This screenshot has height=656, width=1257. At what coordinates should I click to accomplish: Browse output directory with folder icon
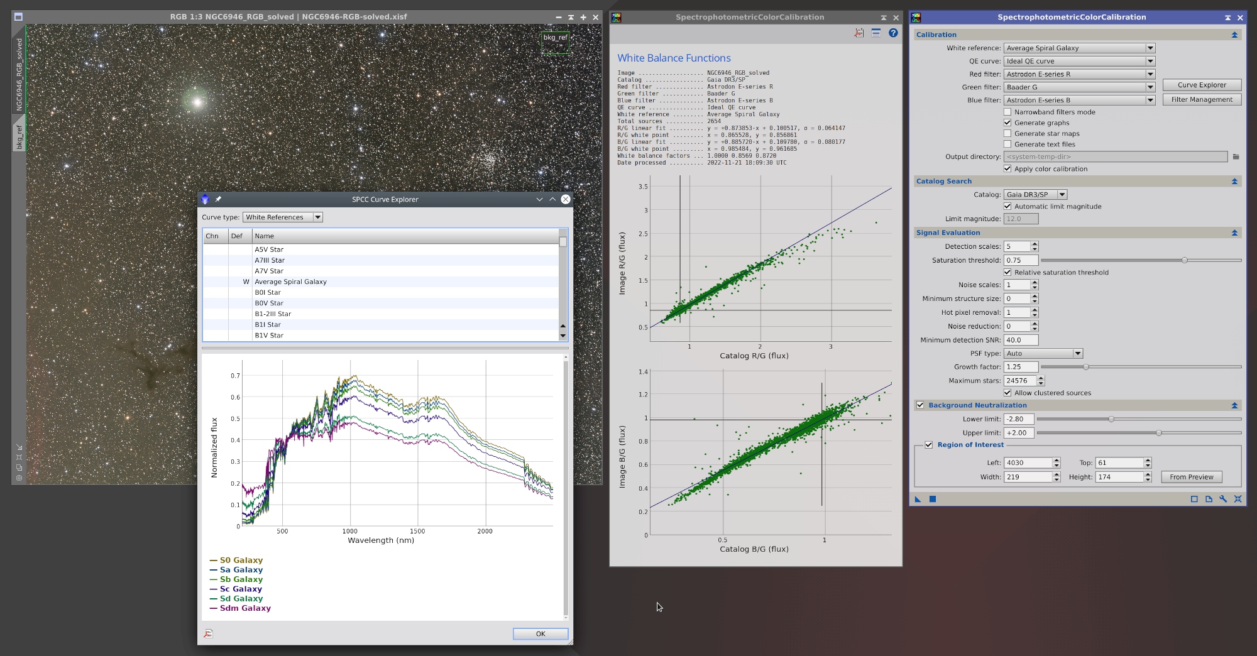point(1236,156)
